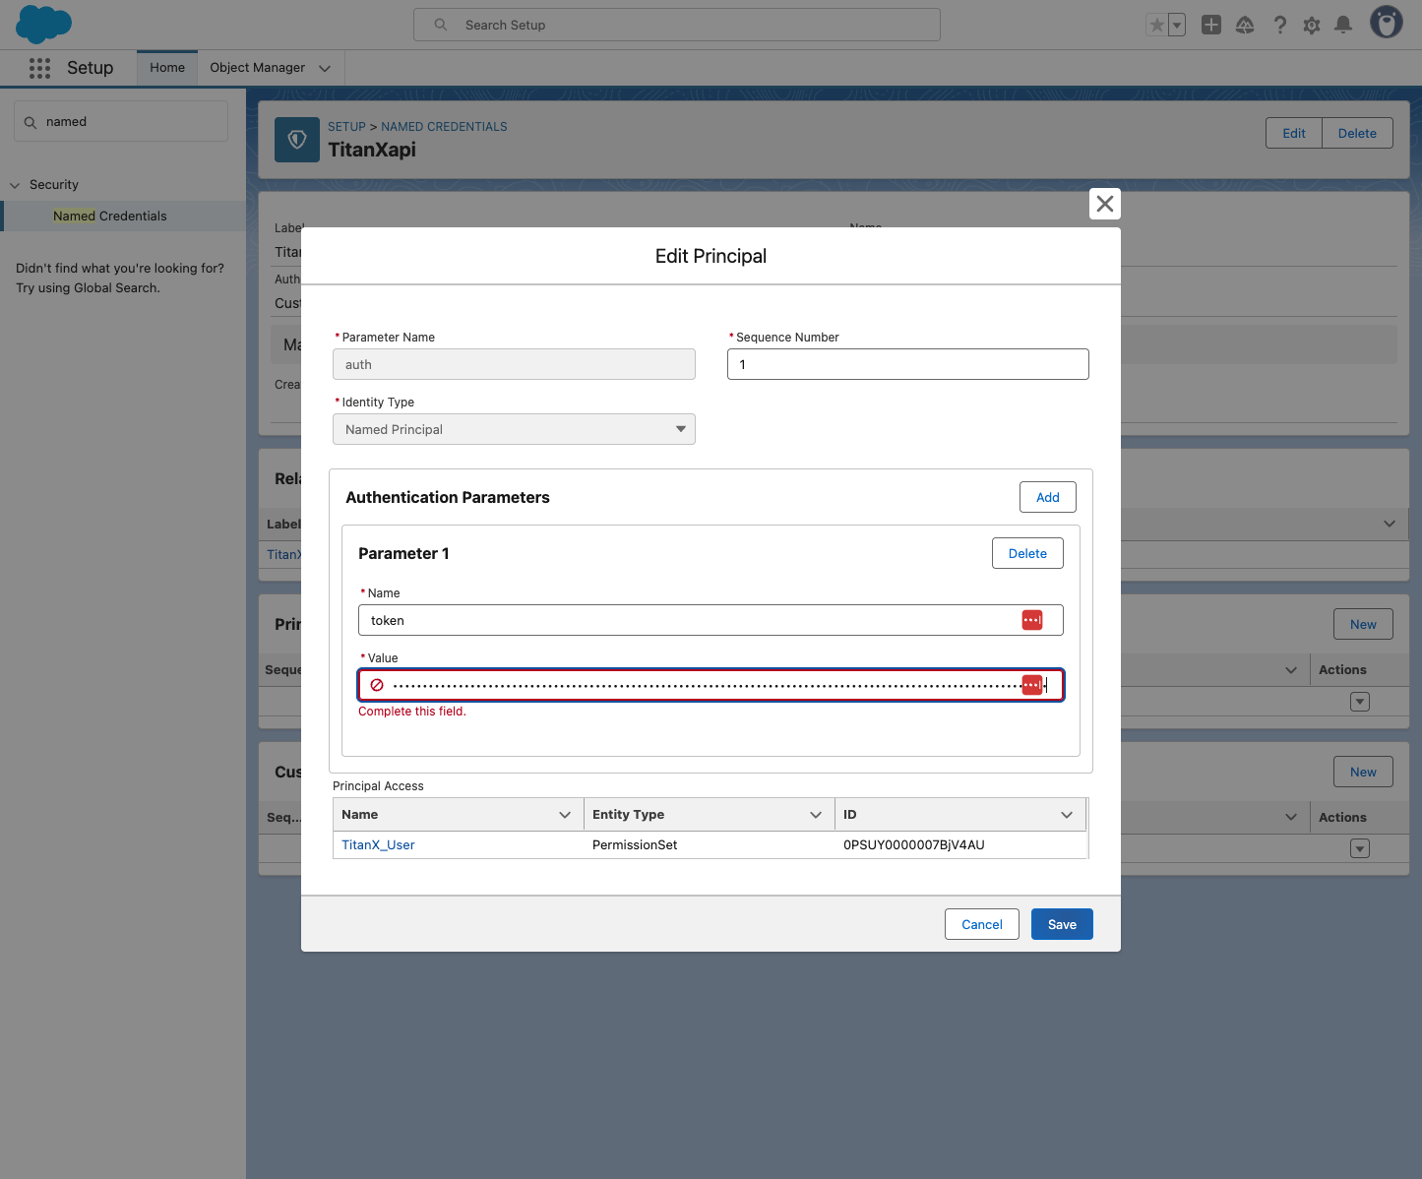
Task: Open the Name column header menu
Action: pos(565,815)
